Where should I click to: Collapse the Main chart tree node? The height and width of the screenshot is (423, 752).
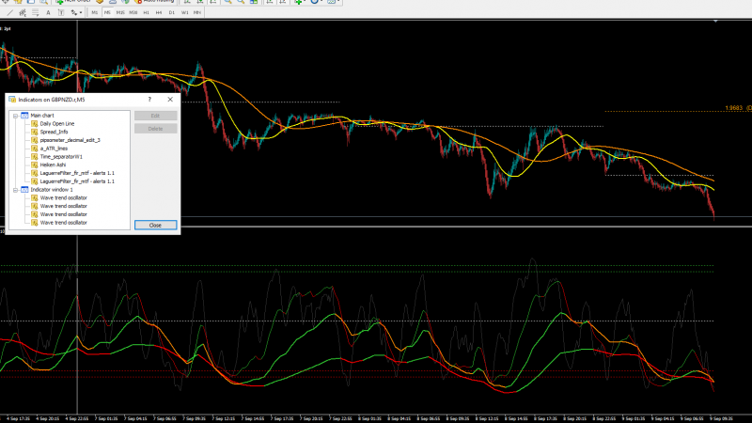click(x=15, y=116)
